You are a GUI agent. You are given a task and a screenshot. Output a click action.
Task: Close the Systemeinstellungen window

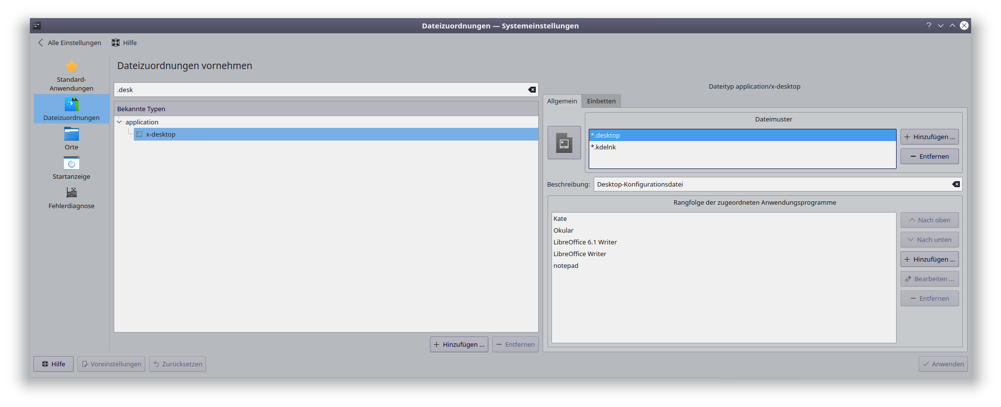[x=964, y=25]
